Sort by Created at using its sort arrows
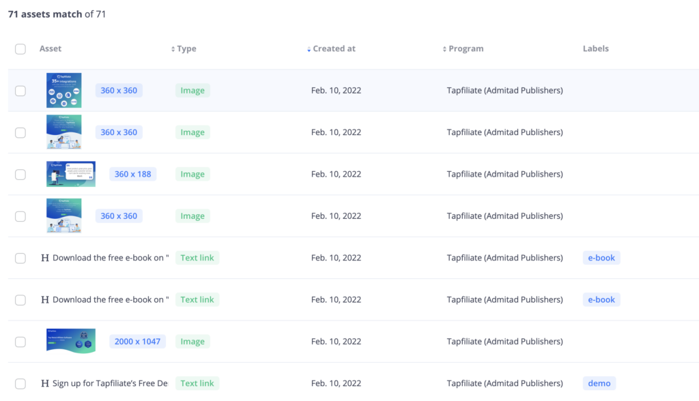The height and width of the screenshot is (401, 699). (x=309, y=48)
